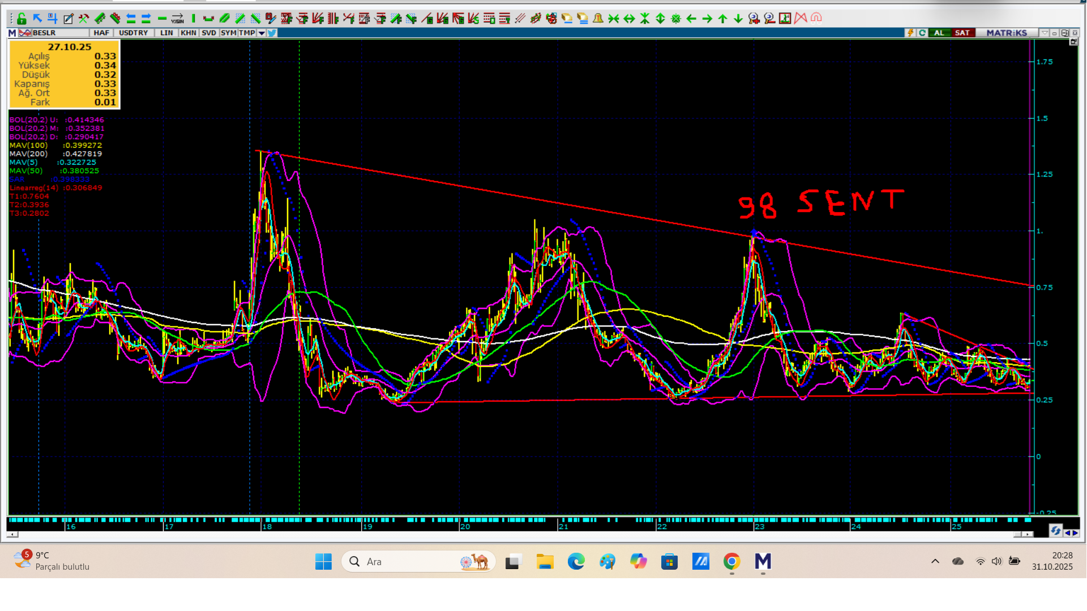Click the Twitter bird icon
The width and height of the screenshot is (1087, 611).
pos(272,33)
